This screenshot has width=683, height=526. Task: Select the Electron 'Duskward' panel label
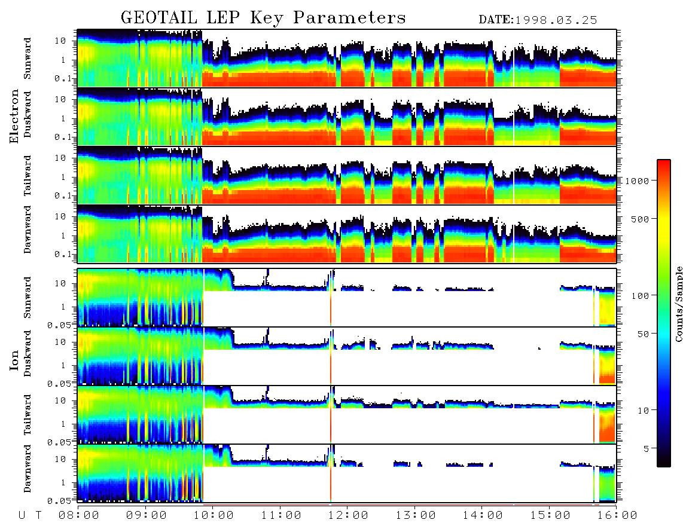point(28,114)
